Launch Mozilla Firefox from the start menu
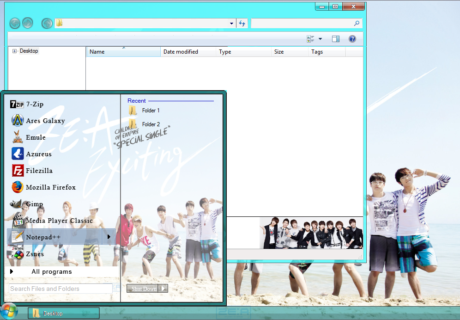Image resolution: width=460 pixels, height=320 pixels. (44, 187)
